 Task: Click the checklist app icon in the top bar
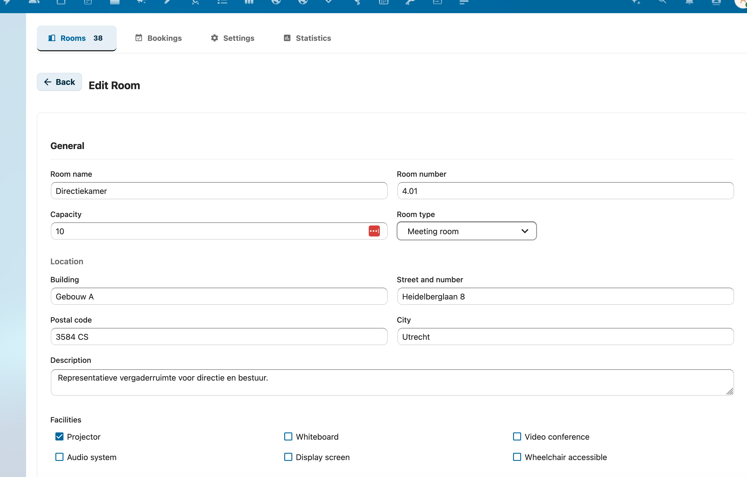coord(222,2)
